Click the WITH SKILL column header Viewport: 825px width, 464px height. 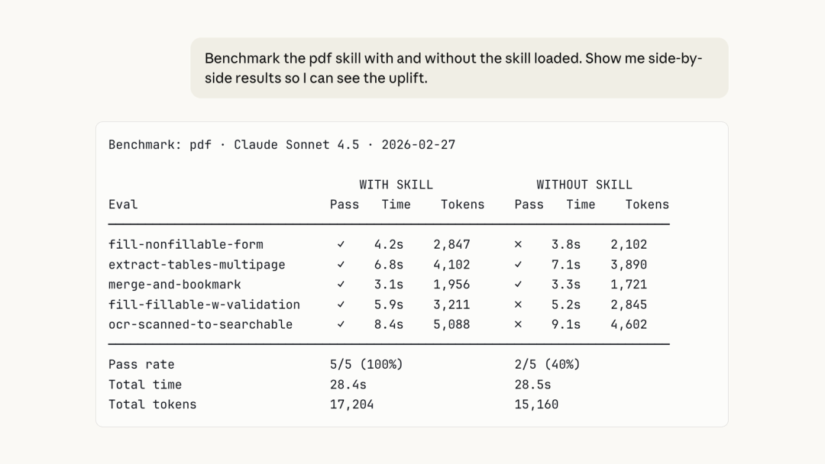(396, 185)
